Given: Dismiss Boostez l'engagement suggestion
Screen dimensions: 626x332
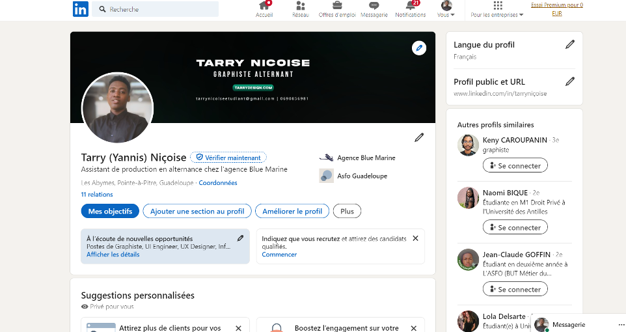Looking at the screenshot, I should coord(414,328).
